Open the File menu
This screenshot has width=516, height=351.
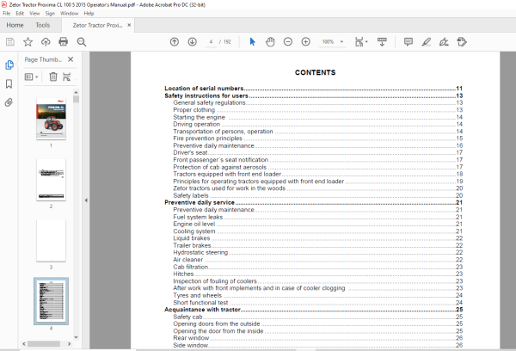7,14
